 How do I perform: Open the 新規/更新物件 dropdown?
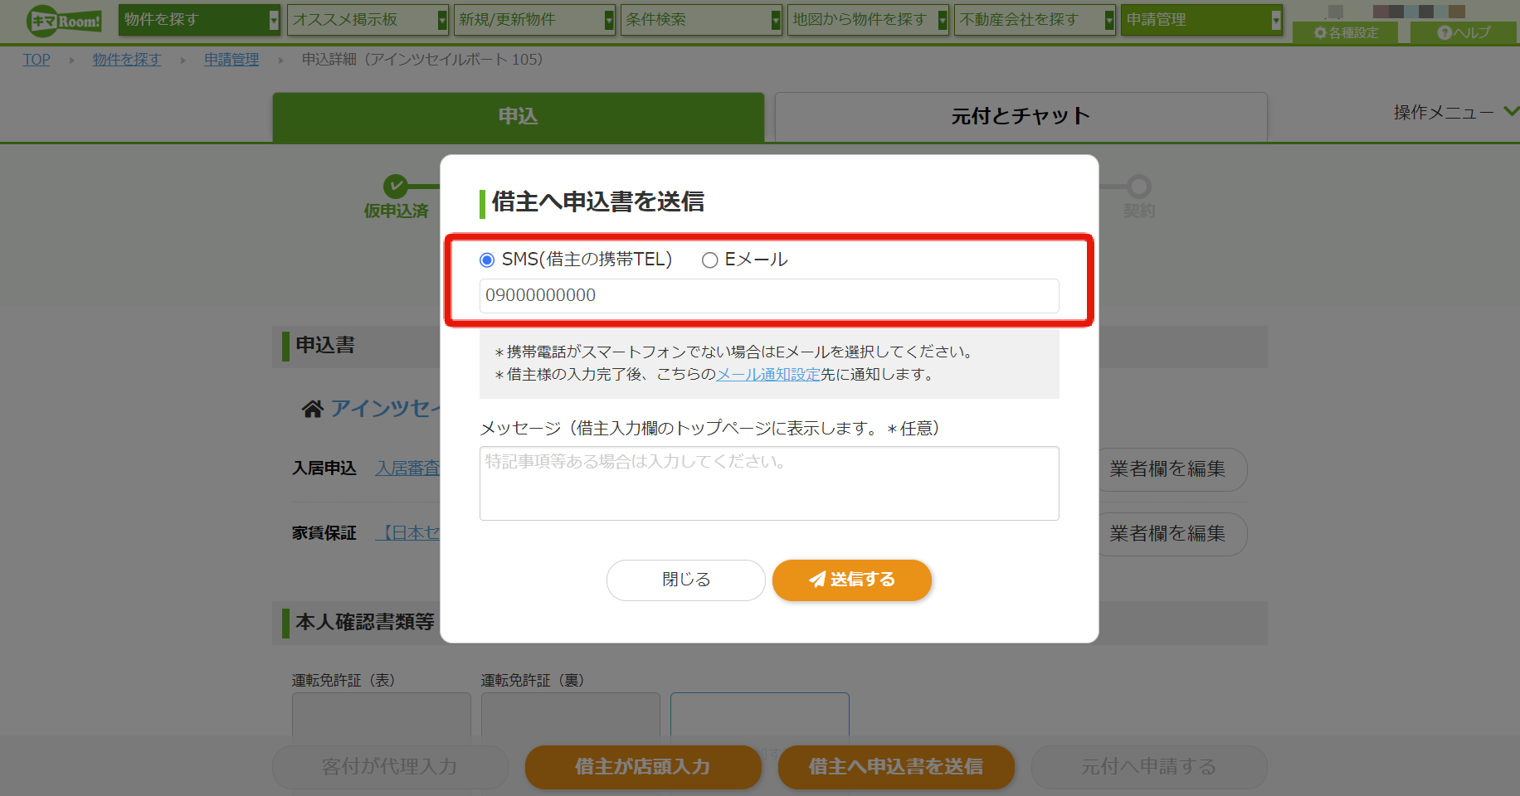pos(534,20)
